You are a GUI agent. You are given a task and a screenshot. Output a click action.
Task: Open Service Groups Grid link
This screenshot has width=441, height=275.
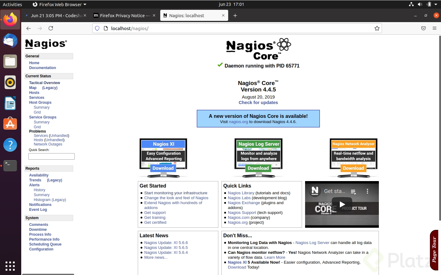[37, 127]
